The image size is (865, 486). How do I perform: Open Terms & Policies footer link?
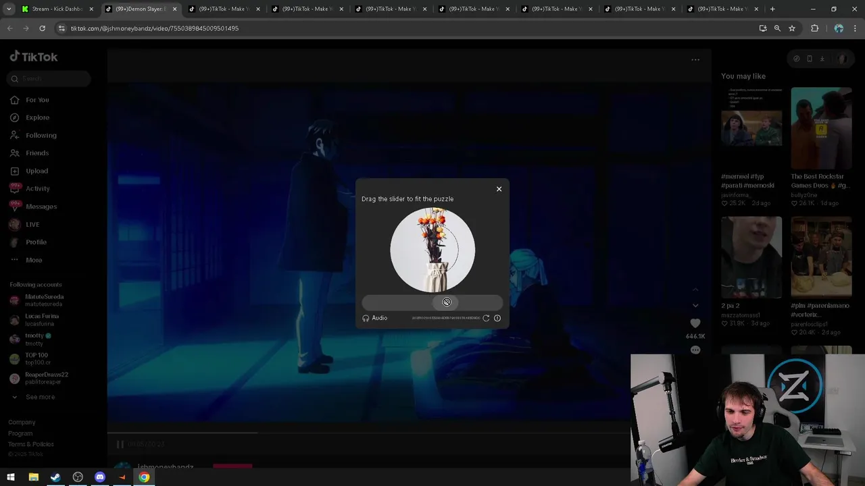[31, 444]
